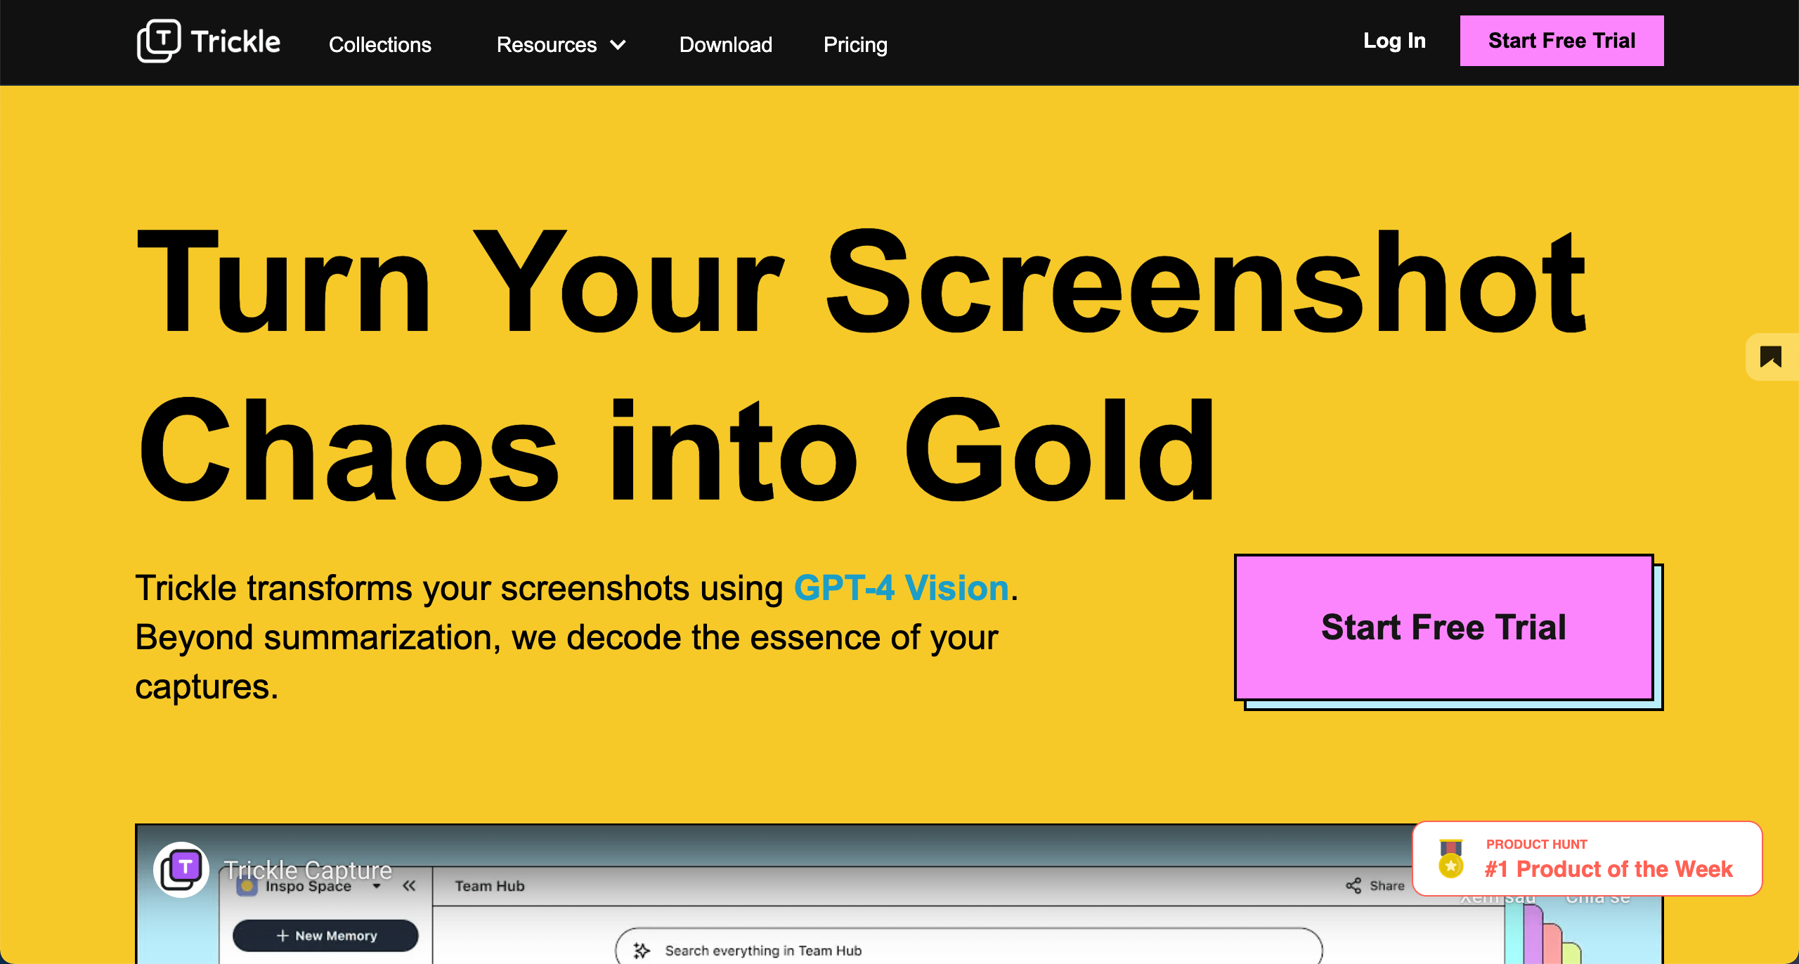The image size is (1799, 964).
Task: Click the sparkle search icon
Action: 642,950
